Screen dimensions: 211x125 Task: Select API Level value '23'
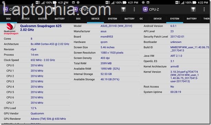[172, 31]
